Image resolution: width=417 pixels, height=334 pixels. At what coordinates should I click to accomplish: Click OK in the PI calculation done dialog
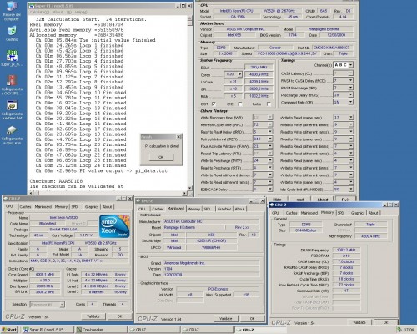pyautogui.click(x=161, y=157)
